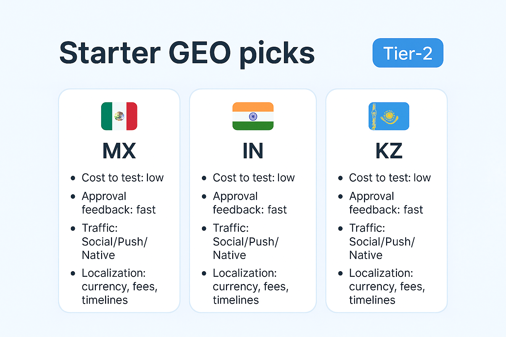Click the IN country code heading
Image resolution: width=506 pixels, height=337 pixels.
[253, 151]
